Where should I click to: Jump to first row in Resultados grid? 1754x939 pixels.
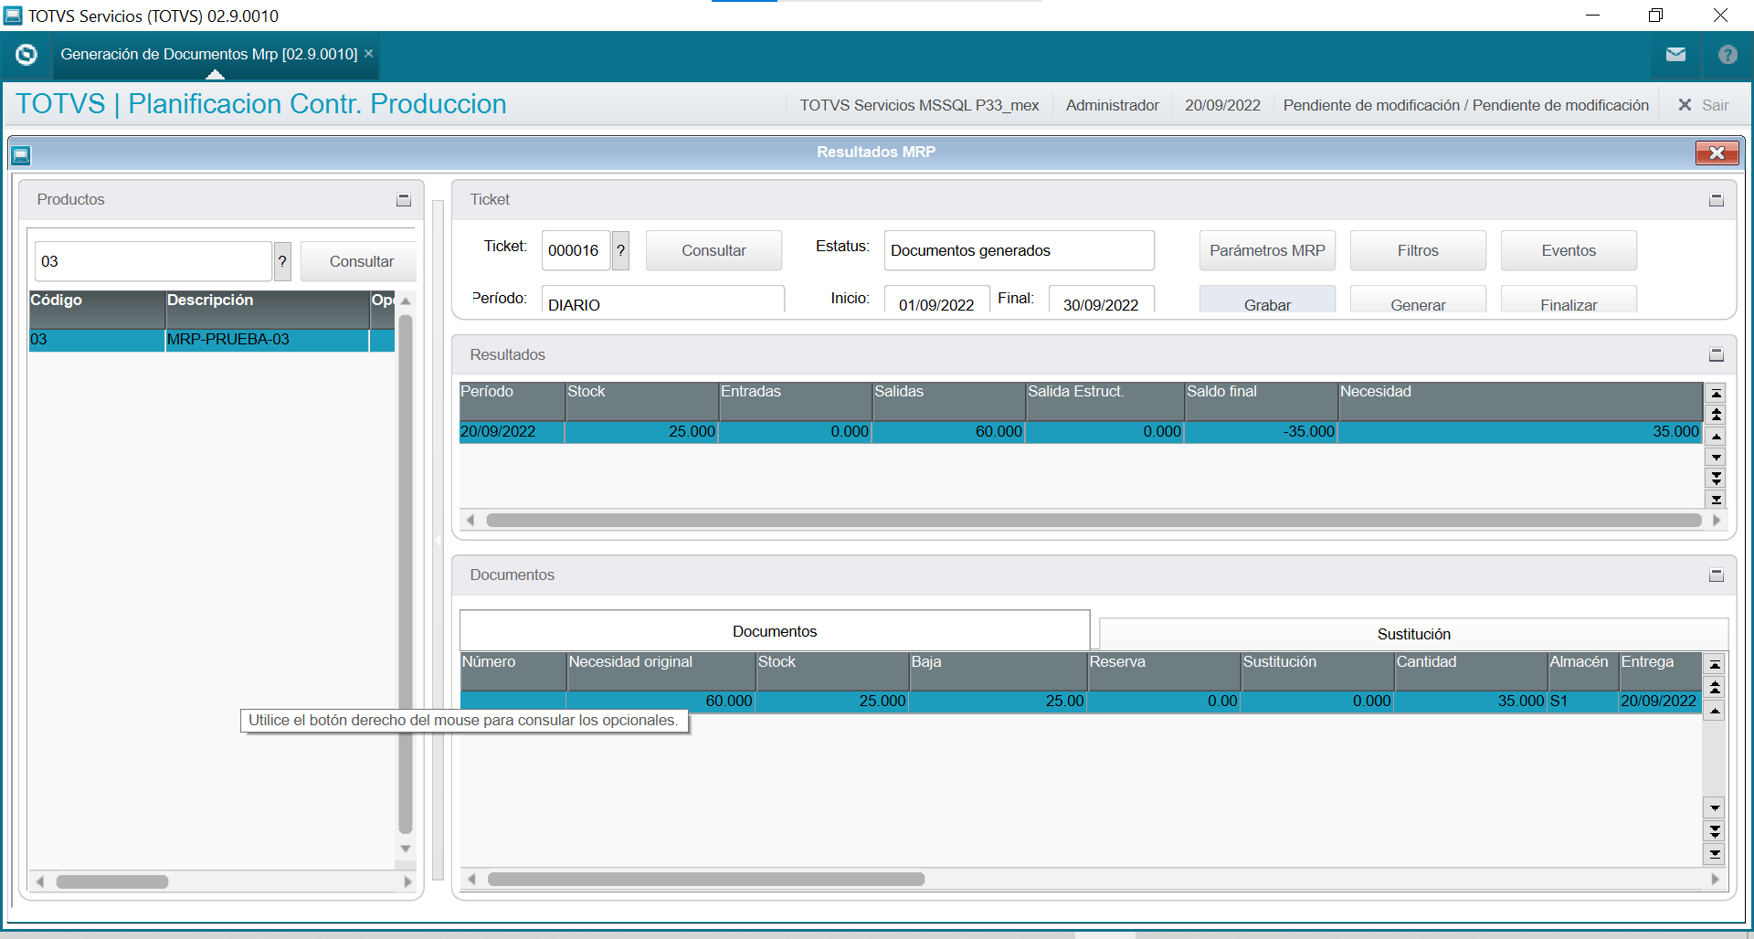pos(1717,394)
